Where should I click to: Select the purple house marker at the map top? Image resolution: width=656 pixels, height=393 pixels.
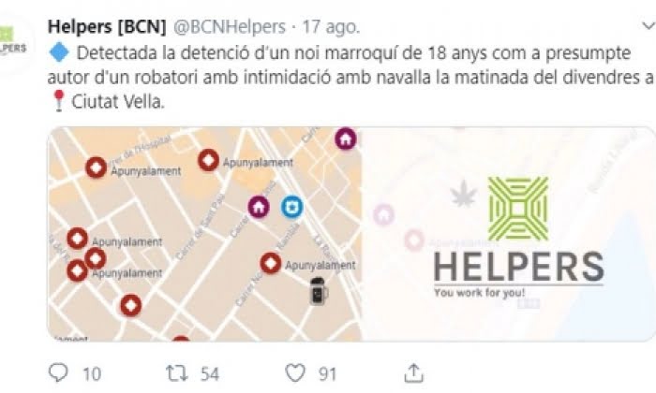(346, 138)
